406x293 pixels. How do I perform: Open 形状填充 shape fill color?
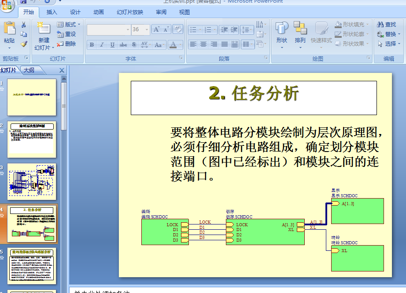pos(352,25)
